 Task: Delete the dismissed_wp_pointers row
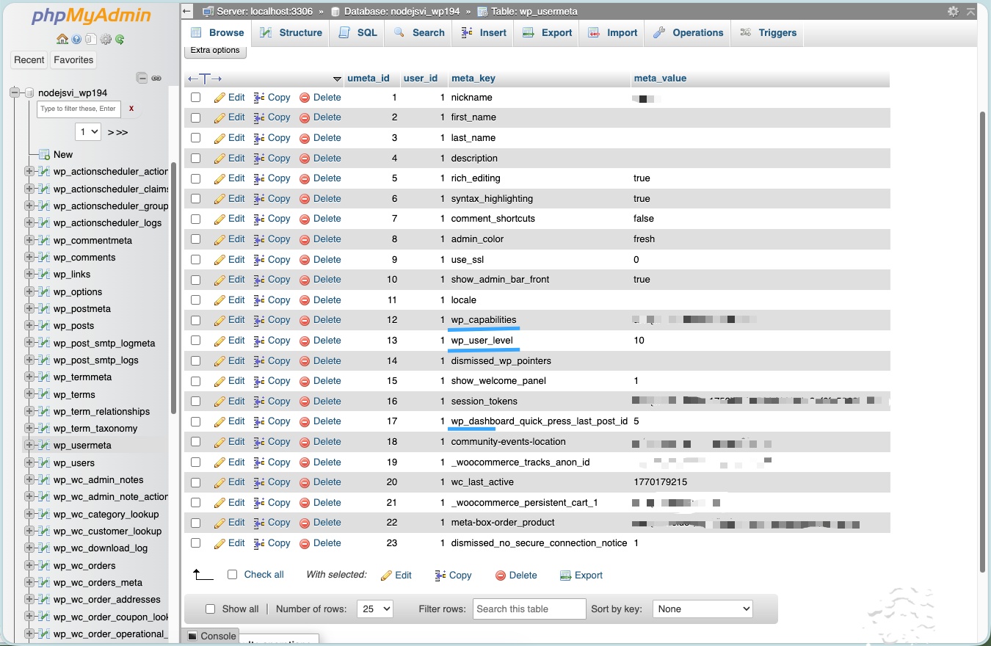[320, 361]
